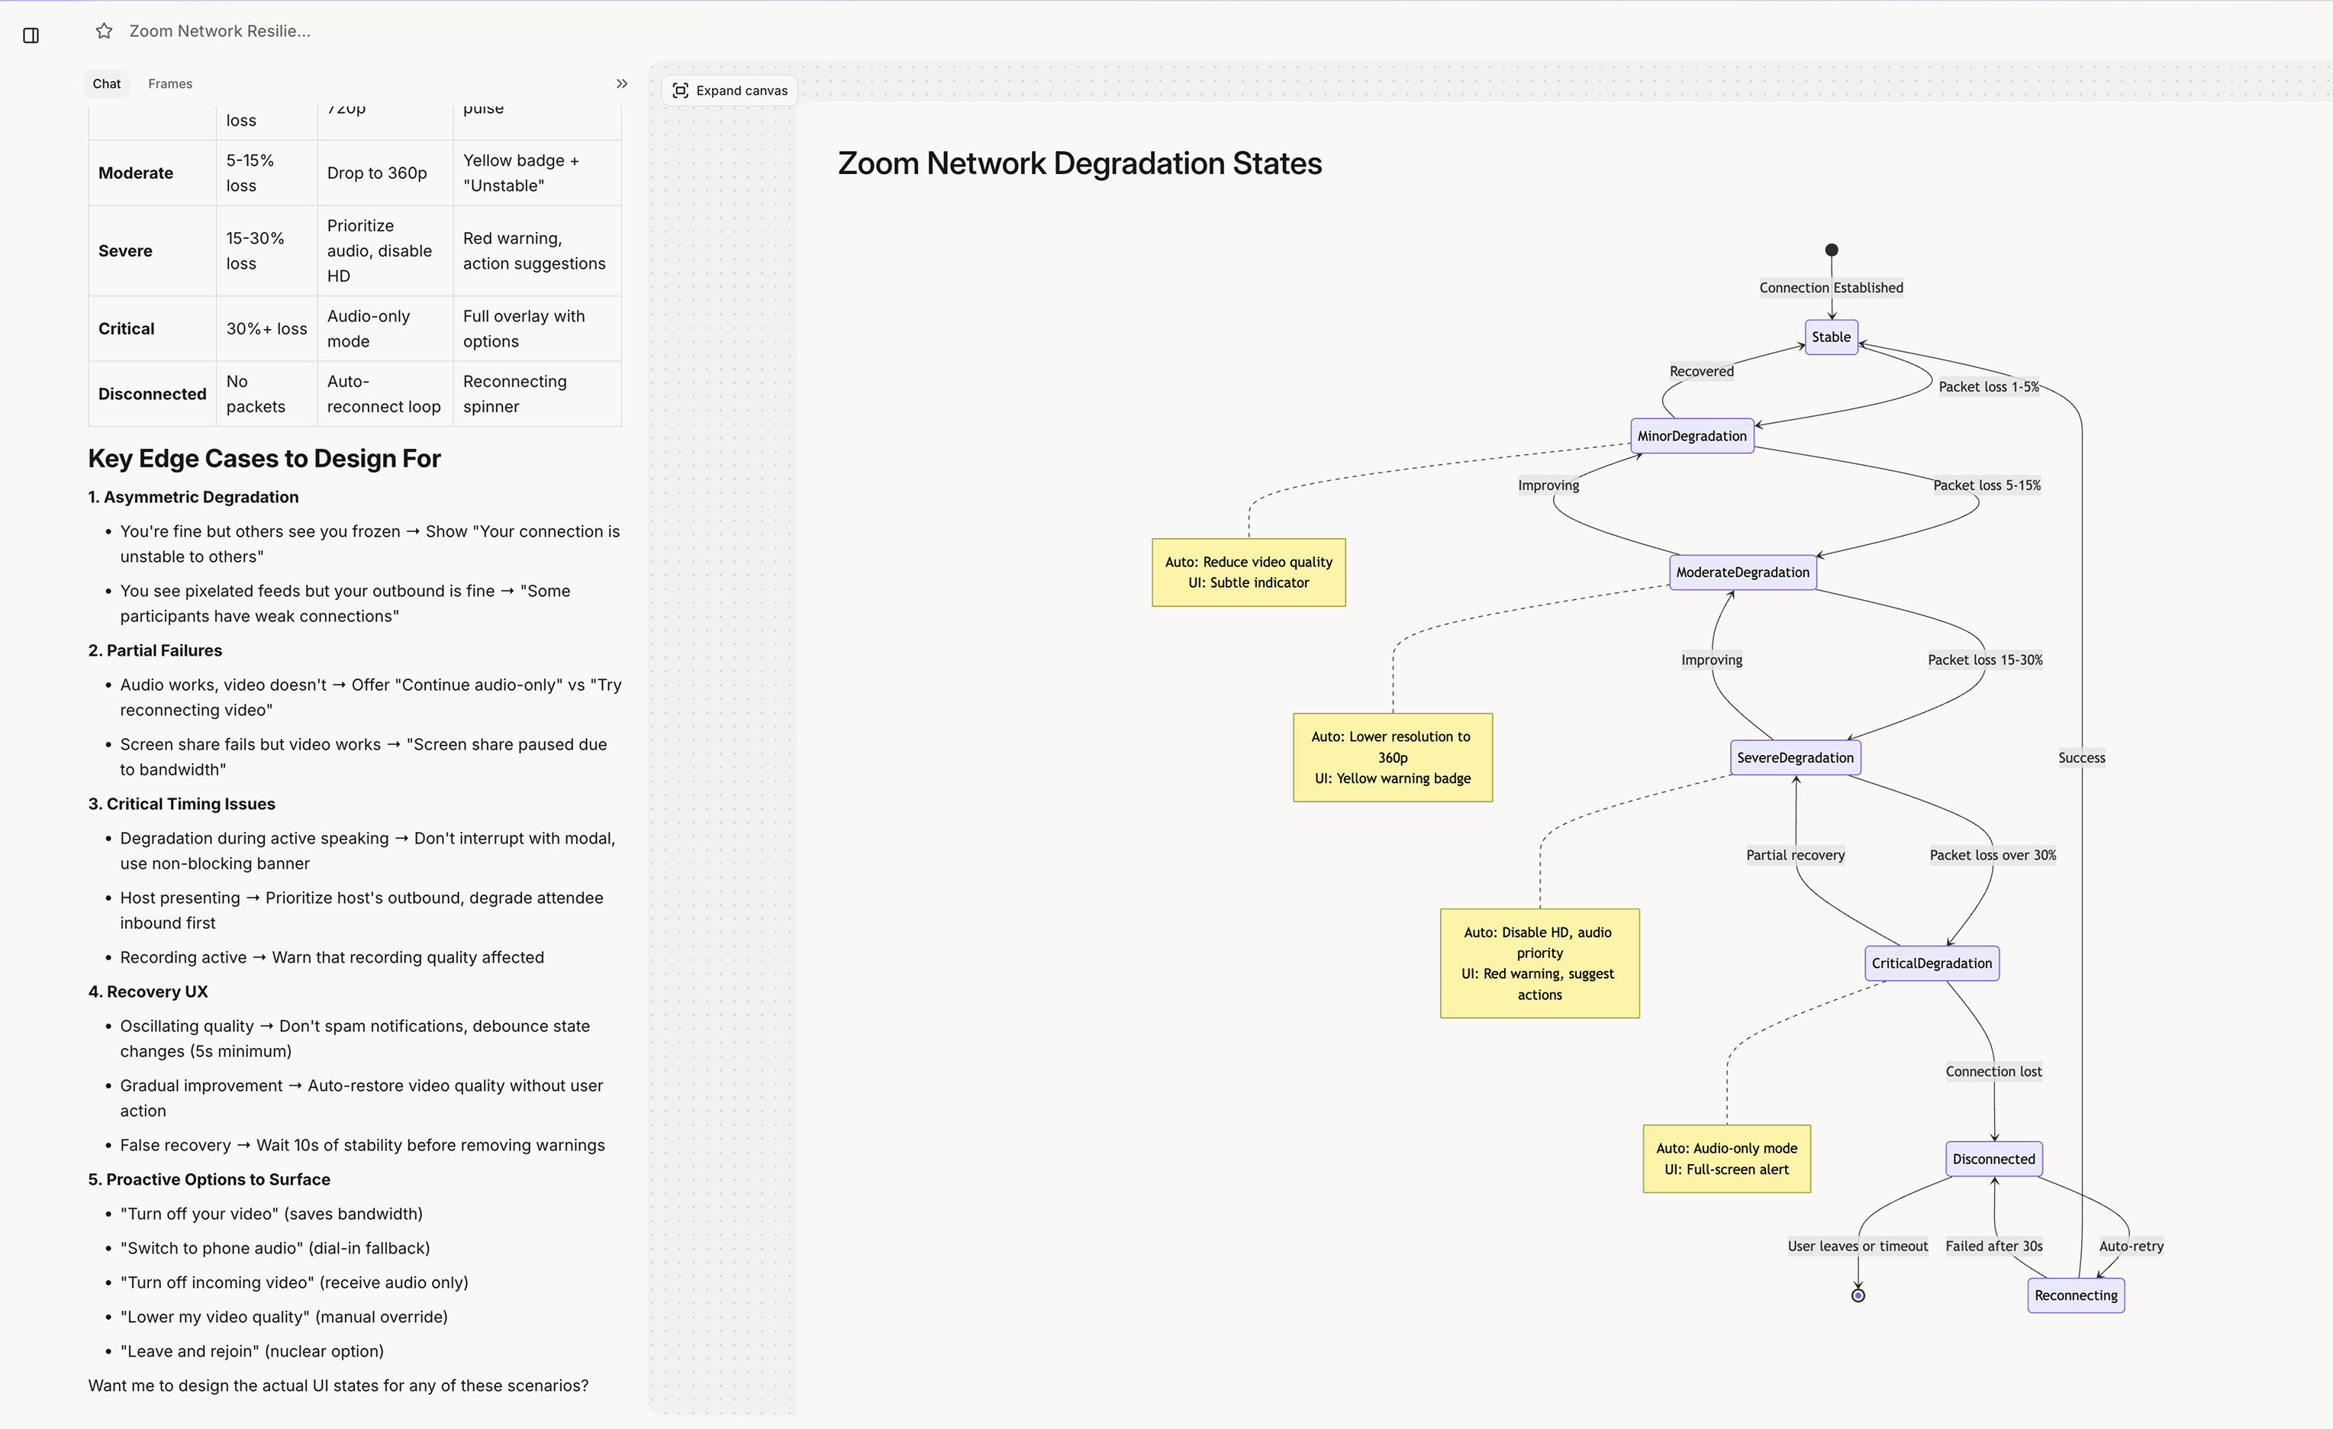
Task: Click the diagram title Zoom Network Degradation States
Action: (1078, 163)
